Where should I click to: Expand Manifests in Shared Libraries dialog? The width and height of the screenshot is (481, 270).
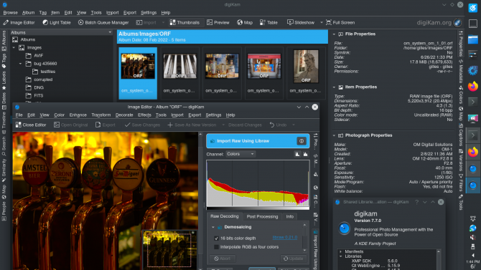341,251
